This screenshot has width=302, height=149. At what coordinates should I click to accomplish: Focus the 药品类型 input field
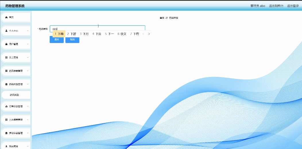[97, 29]
